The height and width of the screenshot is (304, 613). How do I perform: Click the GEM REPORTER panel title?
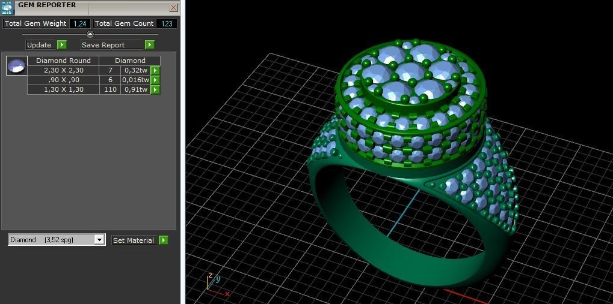click(48, 5)
